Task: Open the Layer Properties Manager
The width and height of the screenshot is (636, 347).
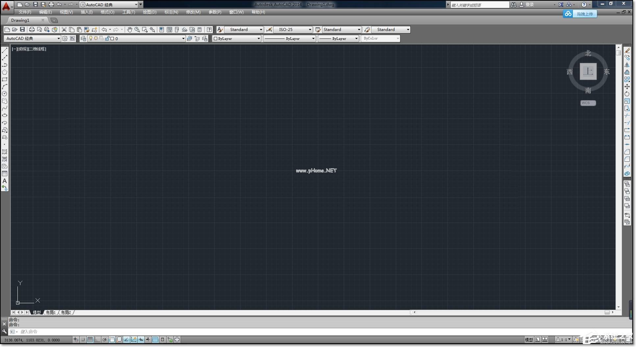Action: [83, 38]
